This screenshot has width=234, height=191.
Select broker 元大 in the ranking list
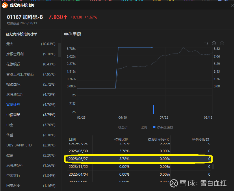pyautogui.click(x=31, y=44)
